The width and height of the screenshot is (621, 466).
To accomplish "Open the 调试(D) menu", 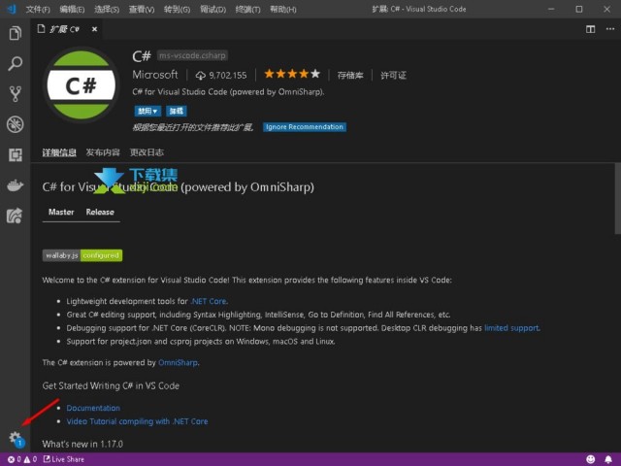I will [212, 9].
